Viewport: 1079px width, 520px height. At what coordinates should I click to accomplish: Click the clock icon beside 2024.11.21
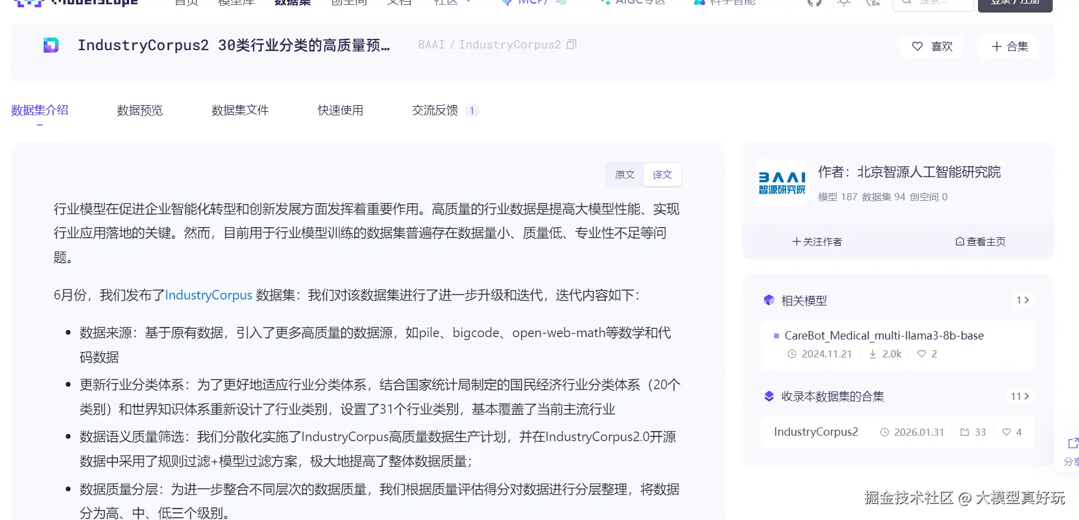pos(792,354)
